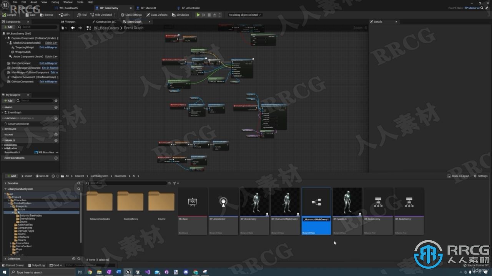Navigate forward in graph history

point(80,28)
